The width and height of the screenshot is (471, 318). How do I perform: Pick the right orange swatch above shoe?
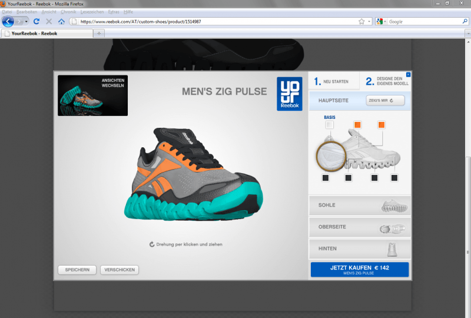(381, 125)
